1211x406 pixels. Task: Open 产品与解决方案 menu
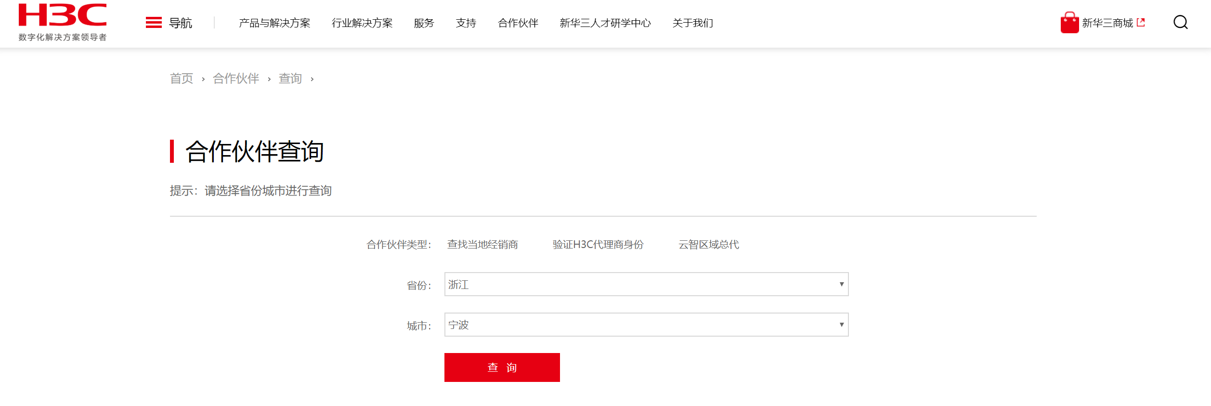[x=274, y=23]
